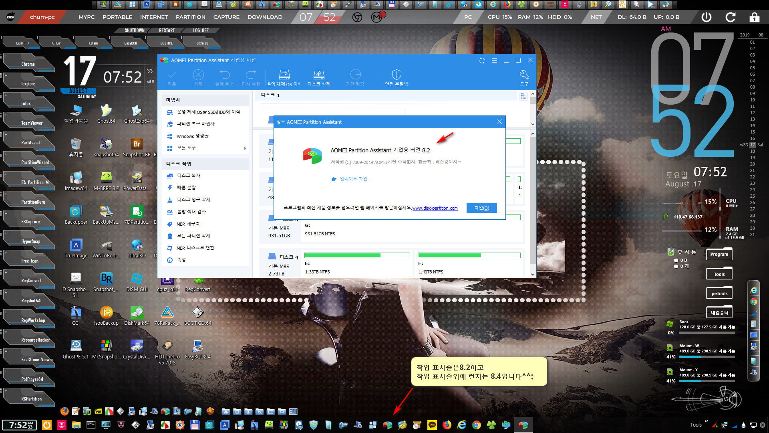Select the F: 1.40TB NTFS partition
The image size is (769, 433).
469,263
